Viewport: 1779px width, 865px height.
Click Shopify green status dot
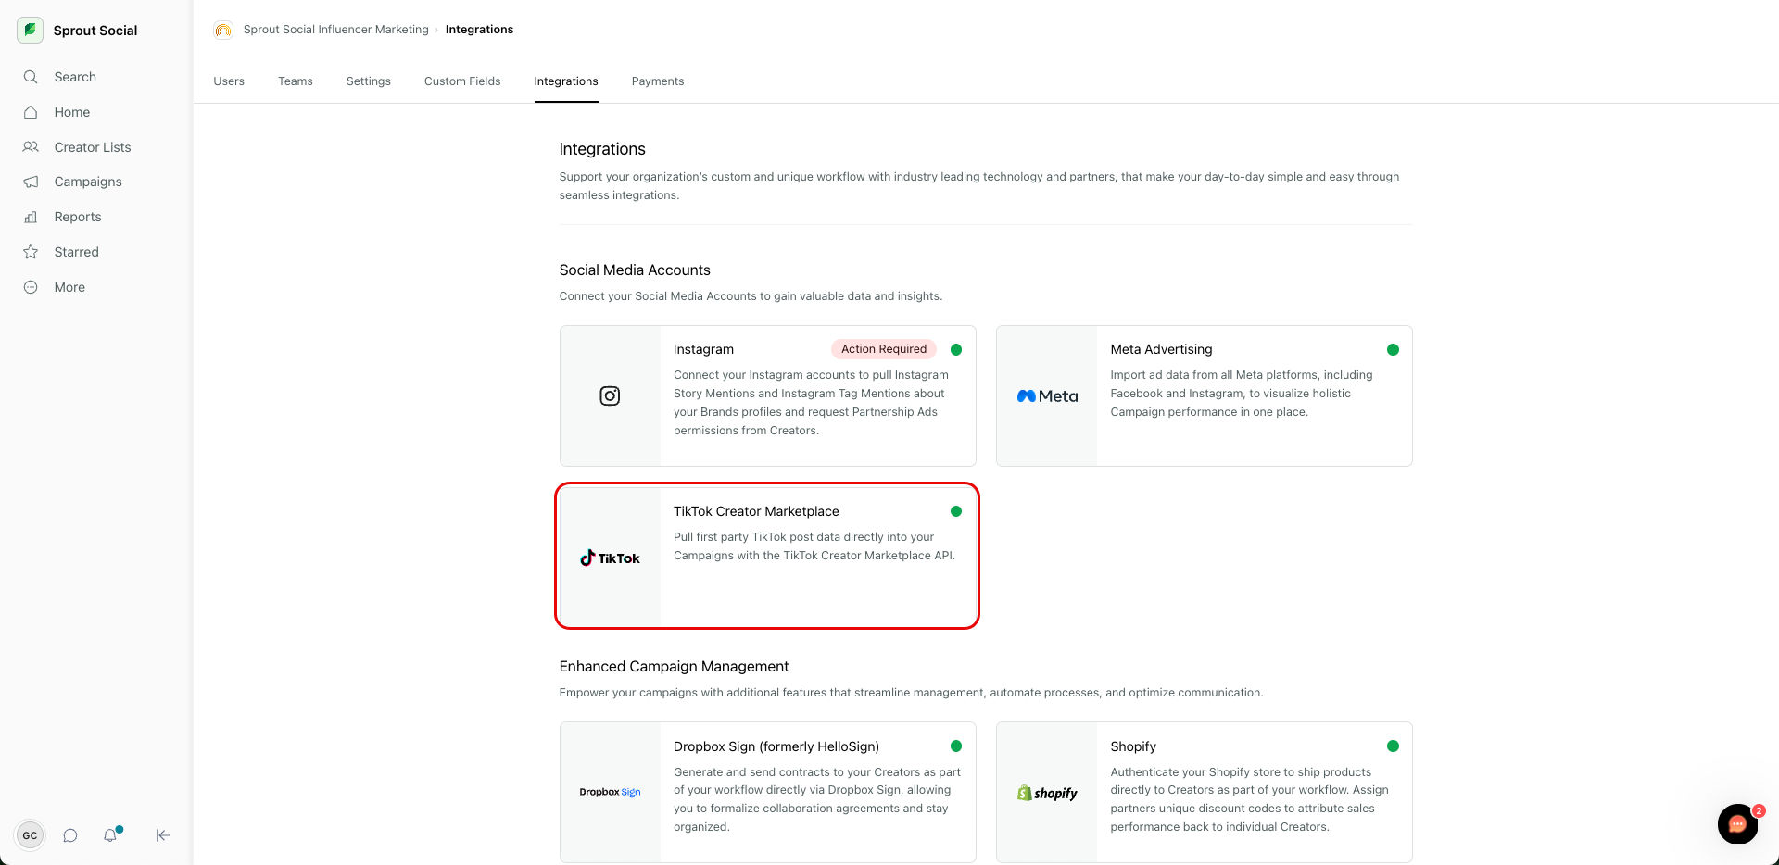[x=1393, y=746]
